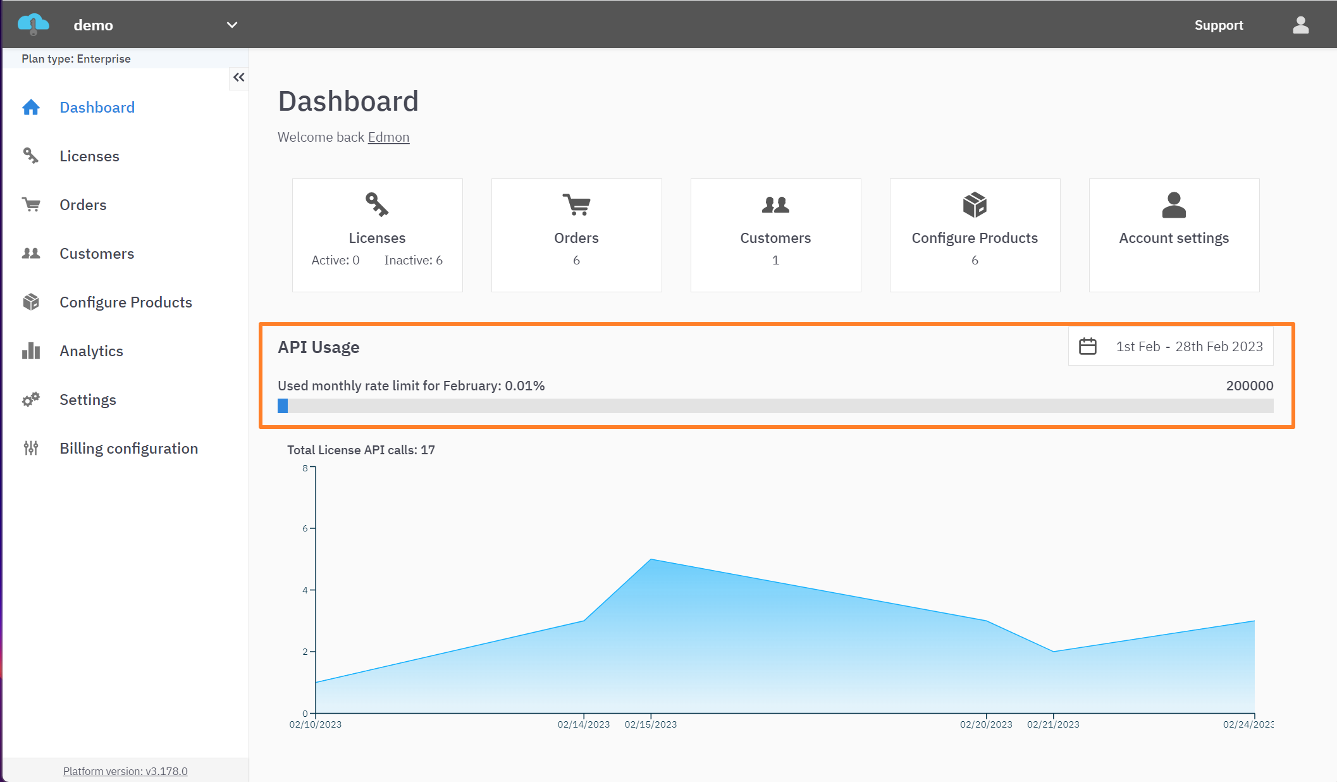Open the Edmon profile link
This screenshot has height=782, width=1337.
point(388,137)
